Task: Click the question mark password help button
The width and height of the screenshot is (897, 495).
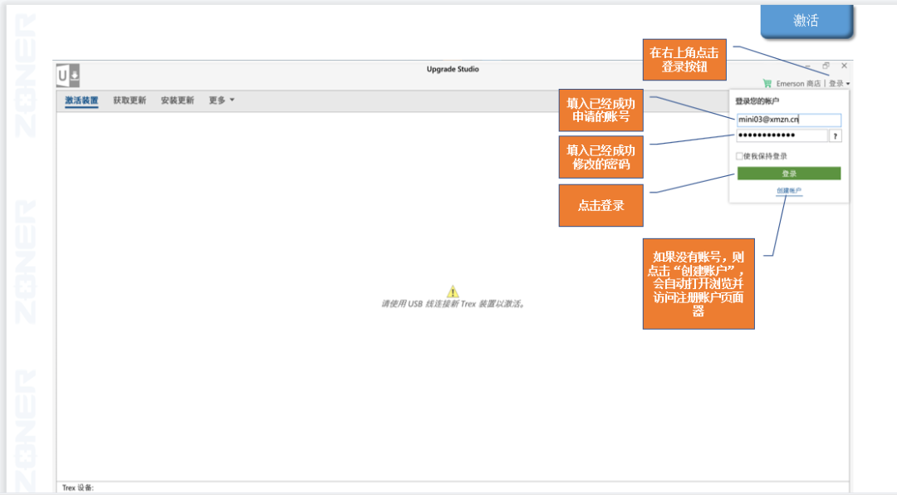Action: pos(836,136)
